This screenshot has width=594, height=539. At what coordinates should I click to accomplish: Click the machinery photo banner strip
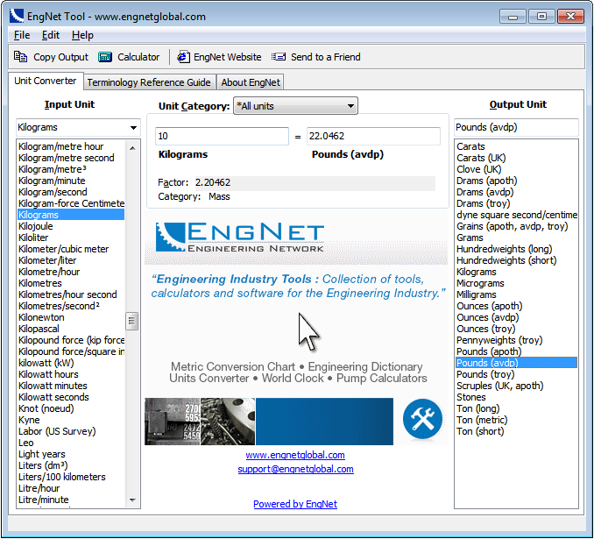click(x=269, y=421)
